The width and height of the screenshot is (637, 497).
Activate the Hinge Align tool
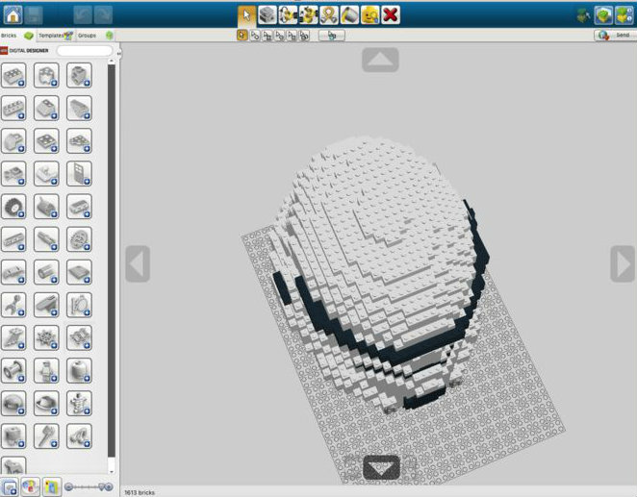click(x=308, y=15)
